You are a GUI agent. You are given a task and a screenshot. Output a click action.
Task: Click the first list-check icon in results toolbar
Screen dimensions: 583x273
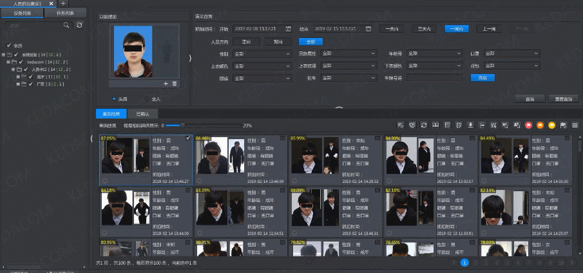point(401,126)
